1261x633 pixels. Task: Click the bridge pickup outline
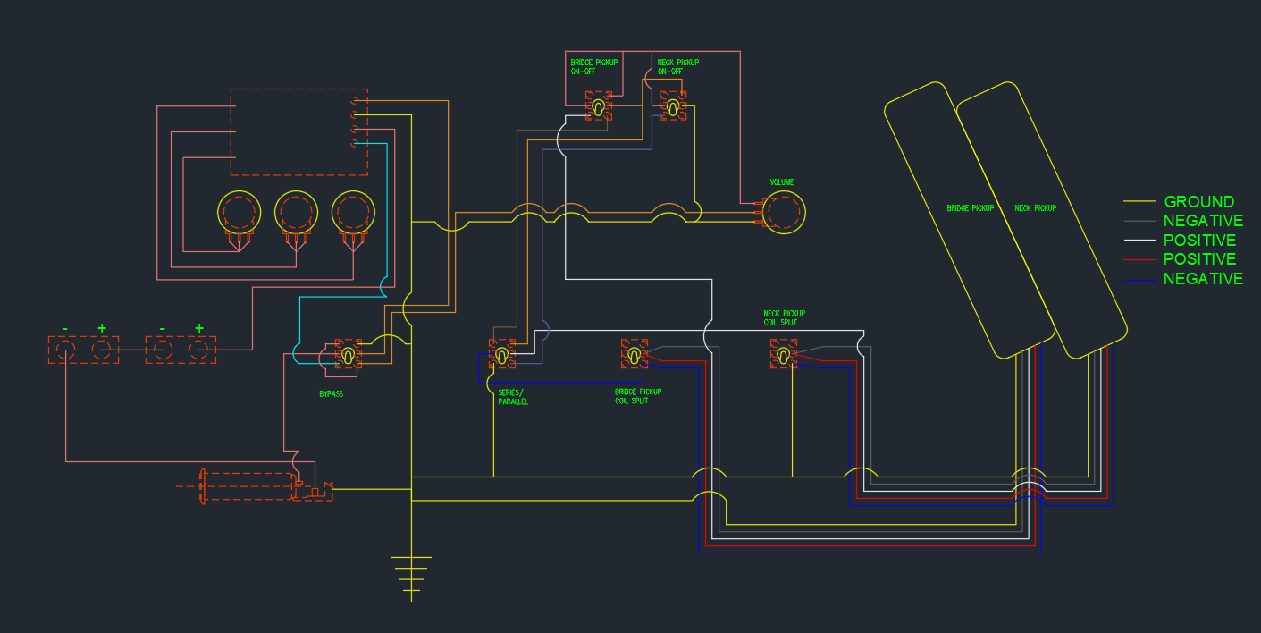[x=971, y=220]
